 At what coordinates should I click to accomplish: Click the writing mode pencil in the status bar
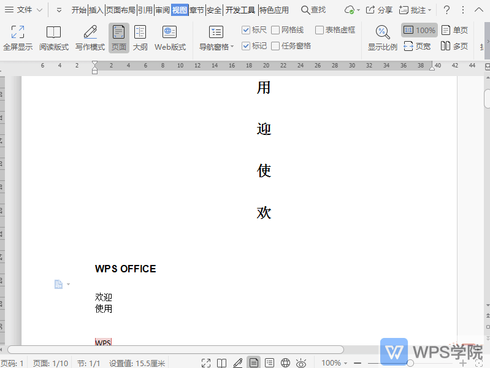[x=238, y=363]
